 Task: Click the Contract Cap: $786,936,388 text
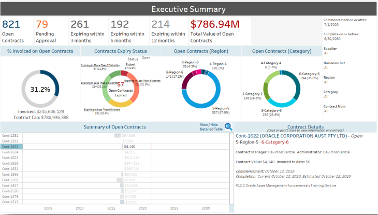pyautogui.click(x=41, y=118)
